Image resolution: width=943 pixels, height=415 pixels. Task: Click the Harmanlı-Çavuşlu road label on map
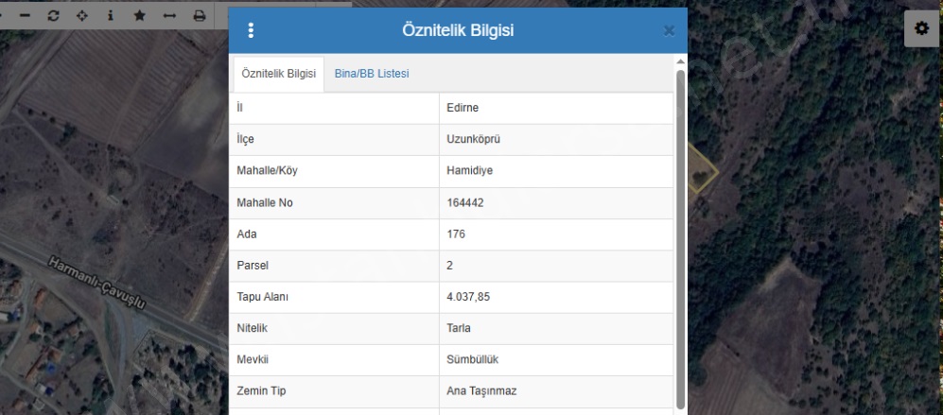click(x=96, y=283)
